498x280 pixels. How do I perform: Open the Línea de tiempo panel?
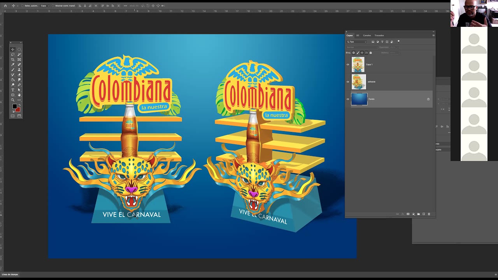click(10, 275)
